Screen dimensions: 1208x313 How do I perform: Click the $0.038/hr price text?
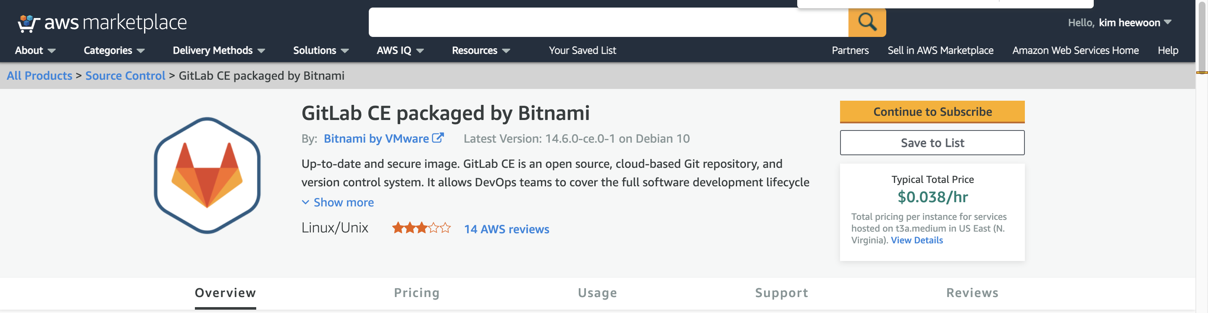pos(932,197)
